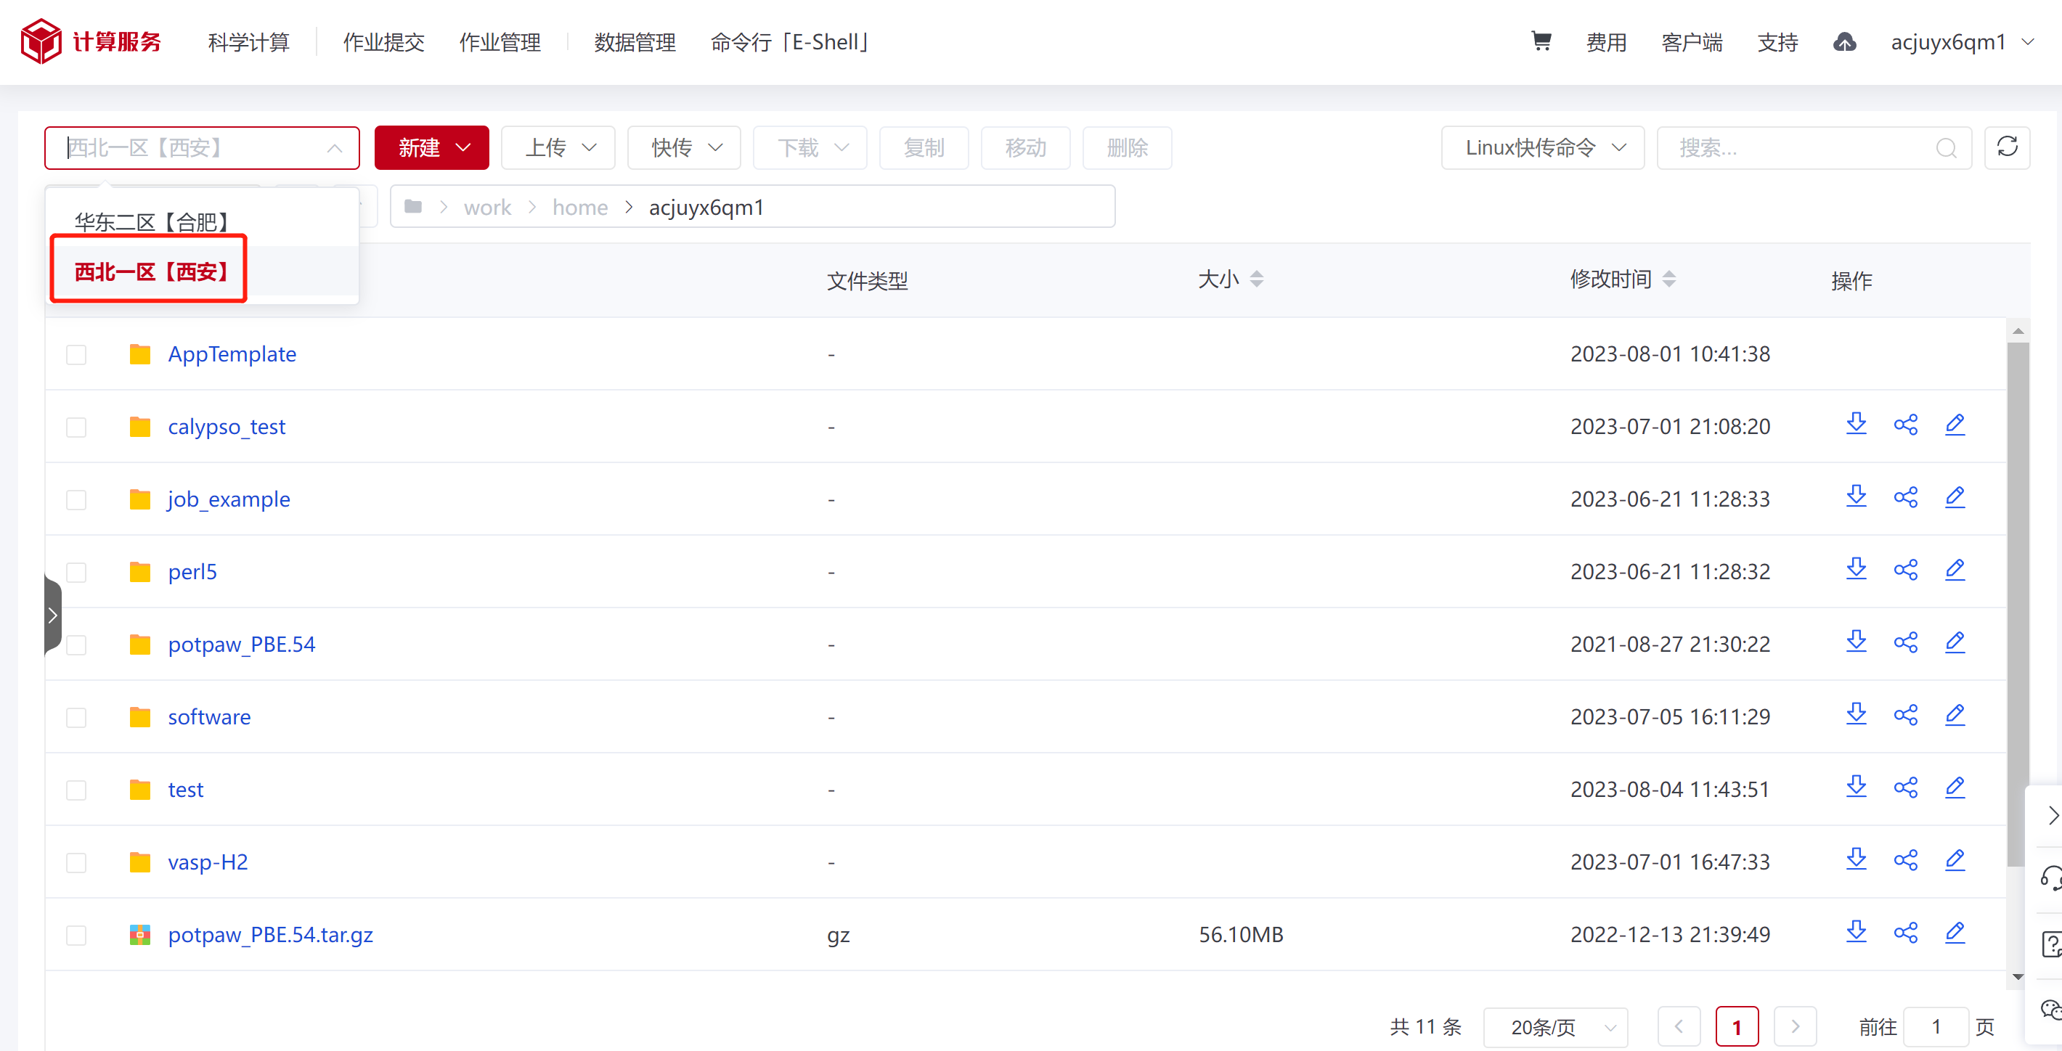Click the 客户端 link
2062x1051 pixels.
click(x=1692, y=41)
